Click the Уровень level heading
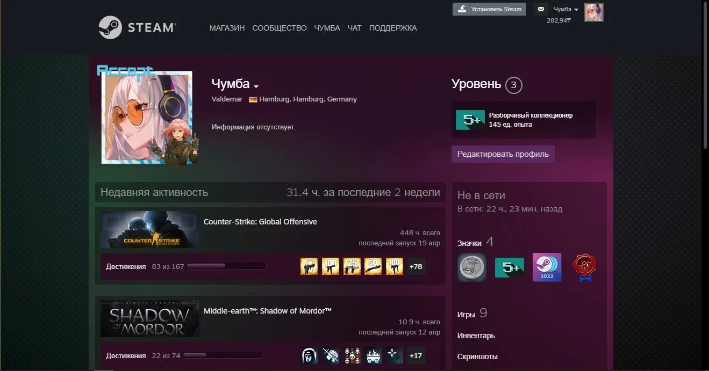 click(x=476, y=84)
